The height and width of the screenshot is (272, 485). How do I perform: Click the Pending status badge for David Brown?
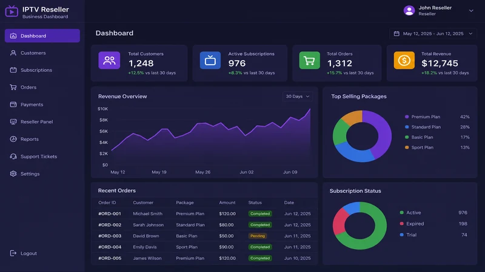(x=257, y=236)
